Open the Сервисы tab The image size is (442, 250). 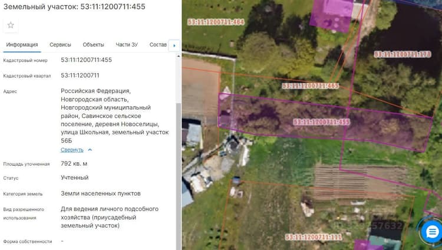(x=60, y=45)
